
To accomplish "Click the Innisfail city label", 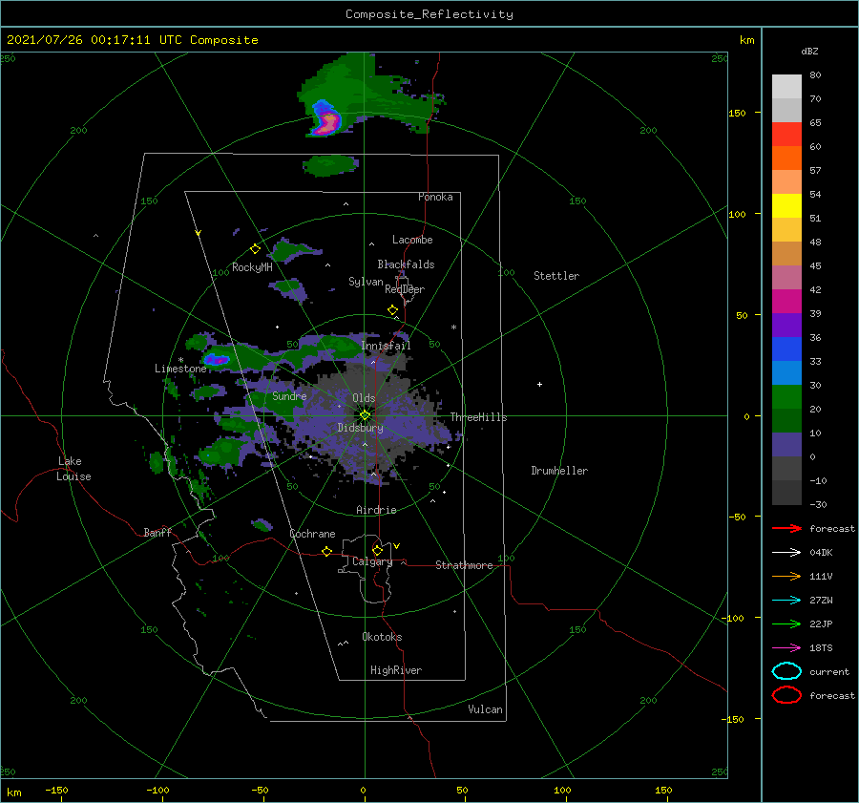I will click(x=386, y=346).
